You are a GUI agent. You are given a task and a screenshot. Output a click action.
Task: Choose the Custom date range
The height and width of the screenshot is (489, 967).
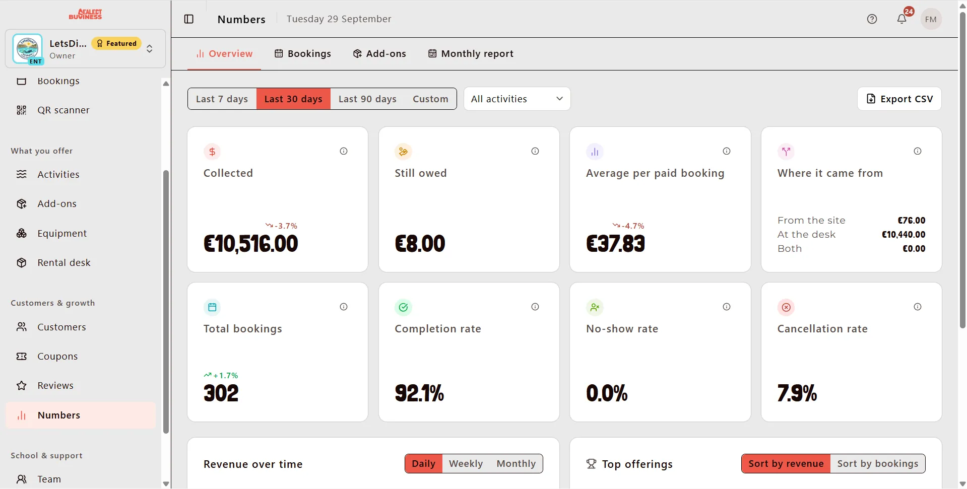(430, 99)
